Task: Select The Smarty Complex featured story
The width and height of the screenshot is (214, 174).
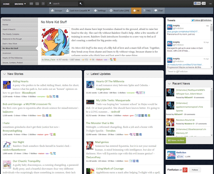Action: point(19,34)
